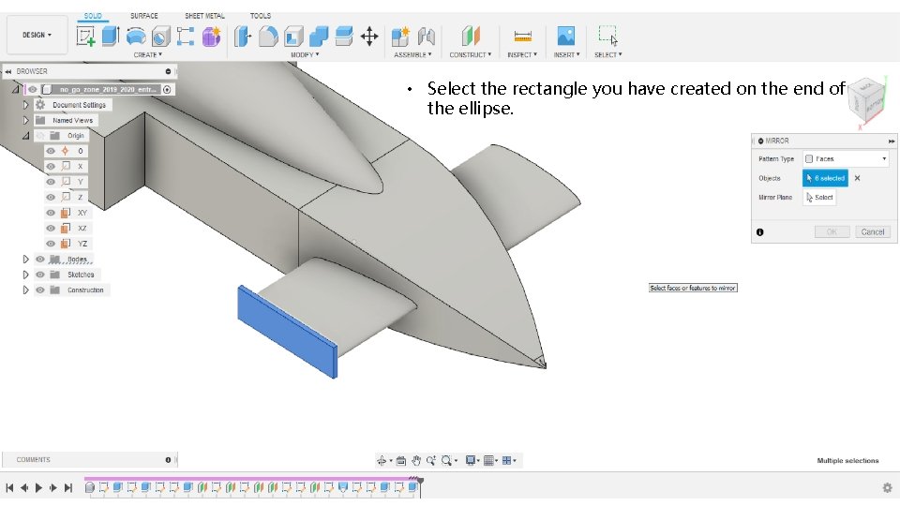Toggle visibility of Z axis

coord(51,198)
